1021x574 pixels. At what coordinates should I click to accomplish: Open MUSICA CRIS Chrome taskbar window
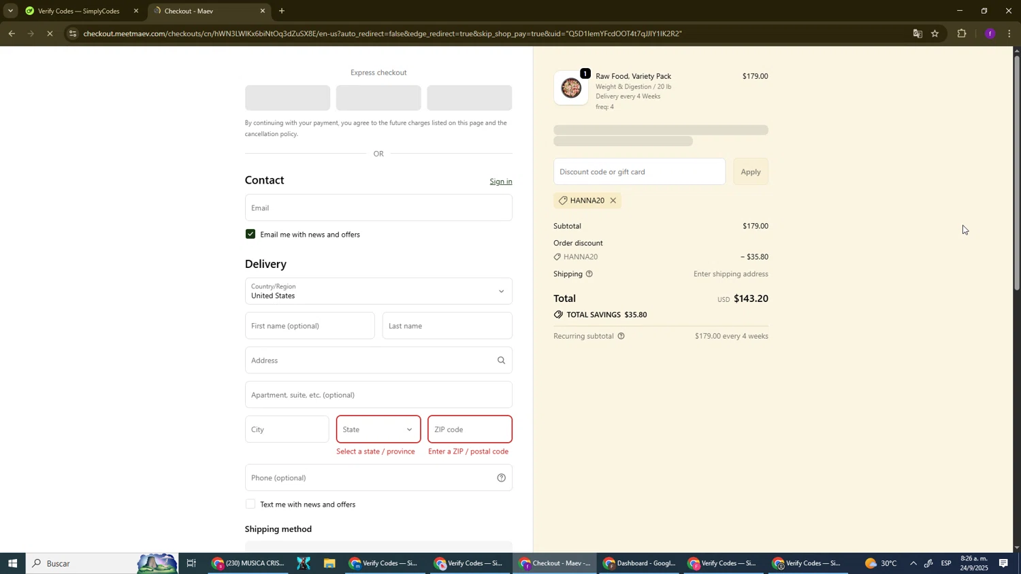[x=248, y=563]
